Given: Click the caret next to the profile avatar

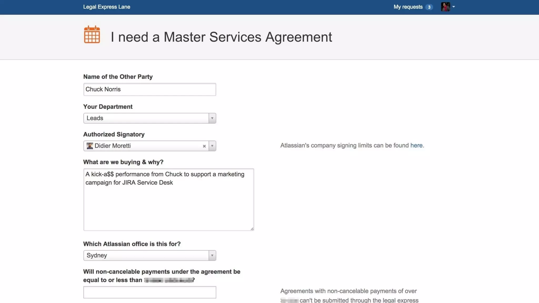Looking at the screenshot, I should (453, 7).
